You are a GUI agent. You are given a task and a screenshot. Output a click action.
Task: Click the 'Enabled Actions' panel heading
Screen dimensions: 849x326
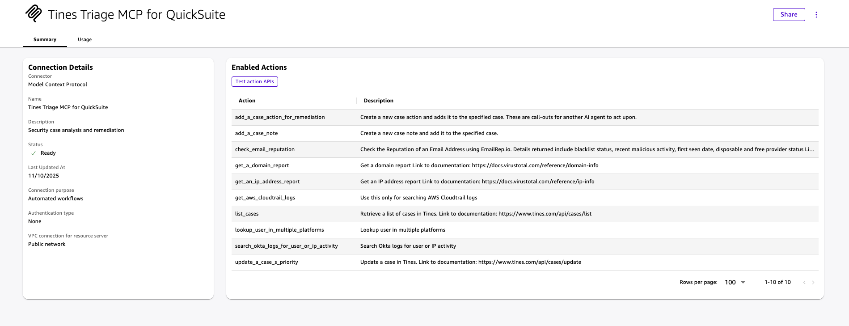[259, 67]
